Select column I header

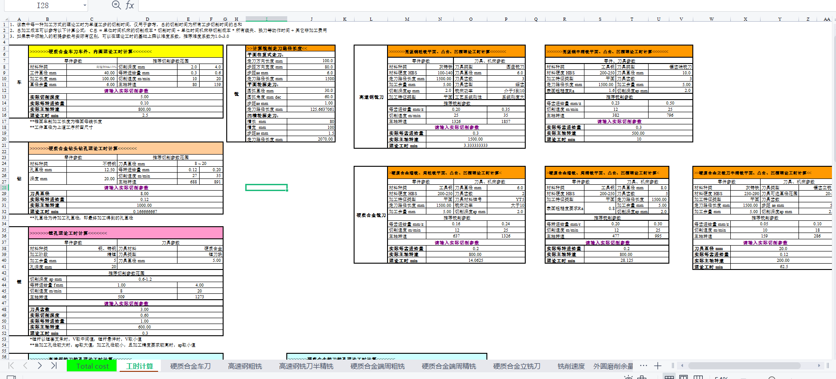(x=266, y=19)
